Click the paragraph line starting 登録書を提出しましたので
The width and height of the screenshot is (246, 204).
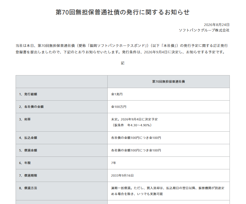click(121, 52)
